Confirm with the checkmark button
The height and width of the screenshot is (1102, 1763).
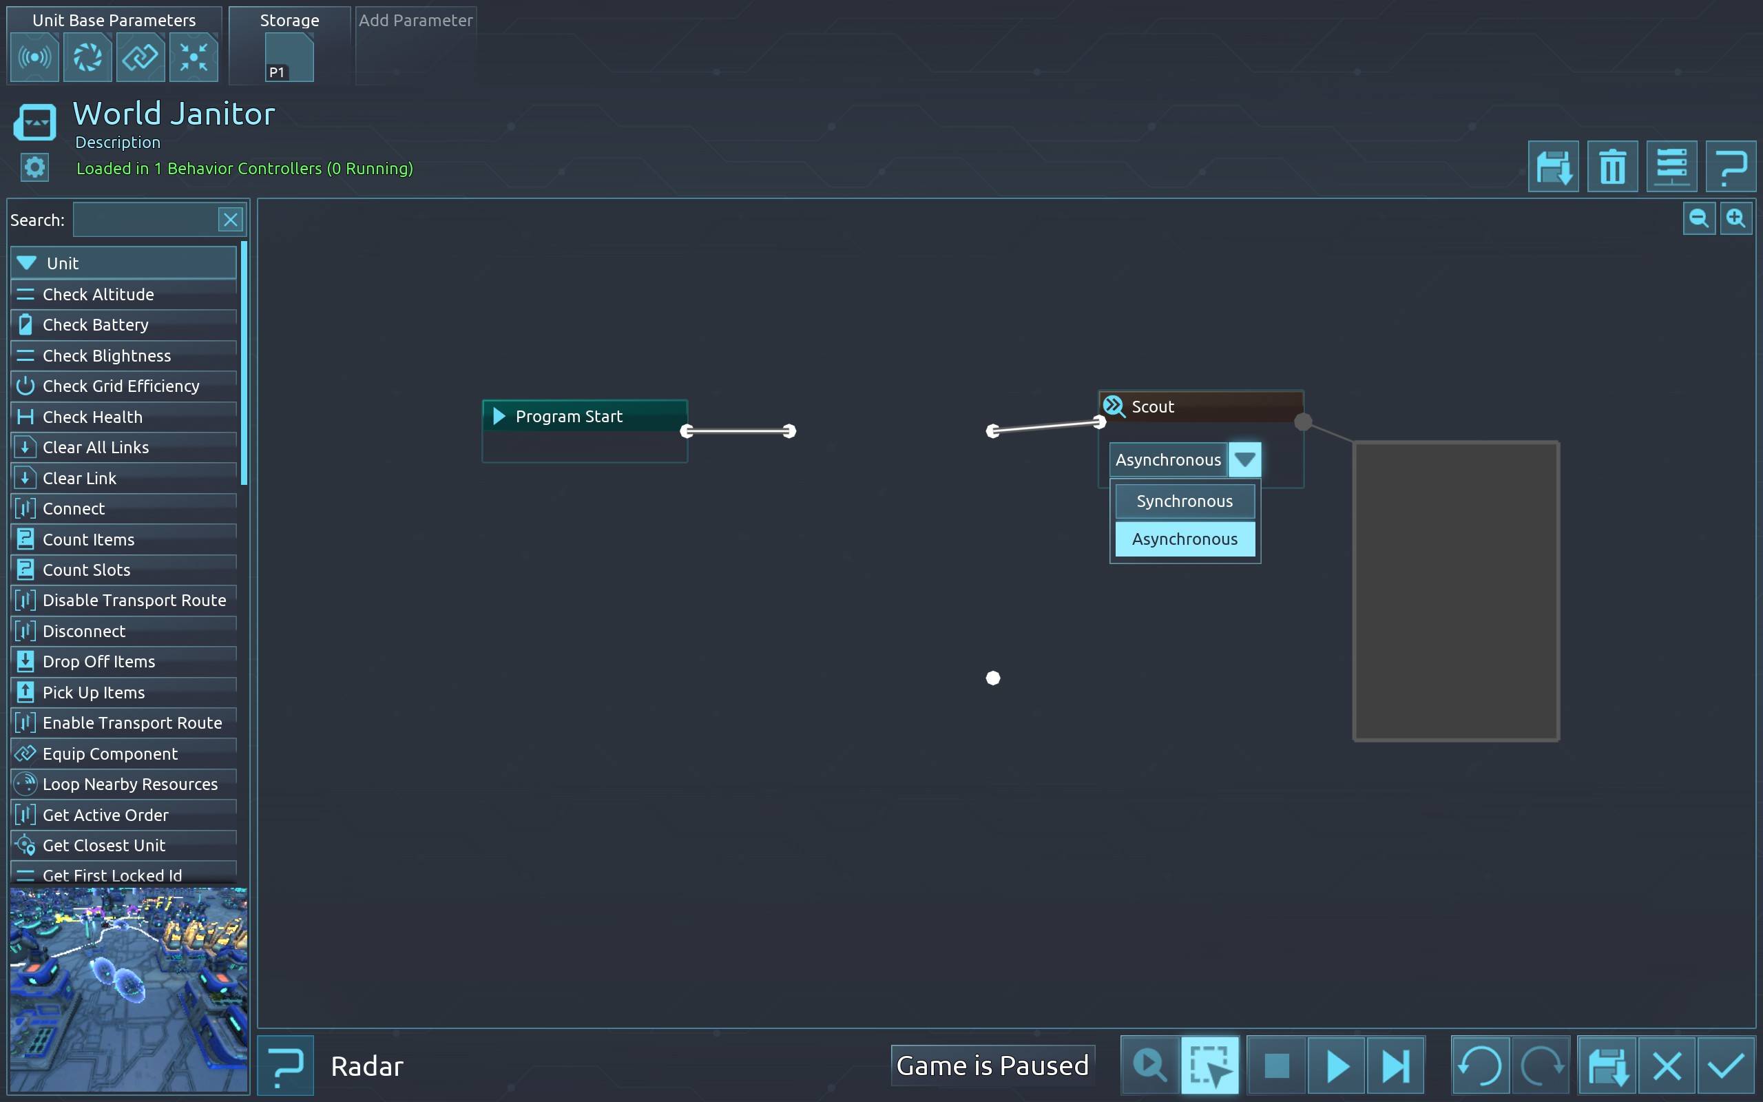pos(1726,1066)
